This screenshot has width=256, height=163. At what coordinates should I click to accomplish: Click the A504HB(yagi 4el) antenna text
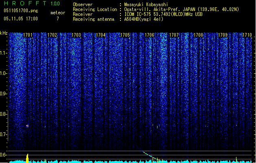[x=144, y=19]
